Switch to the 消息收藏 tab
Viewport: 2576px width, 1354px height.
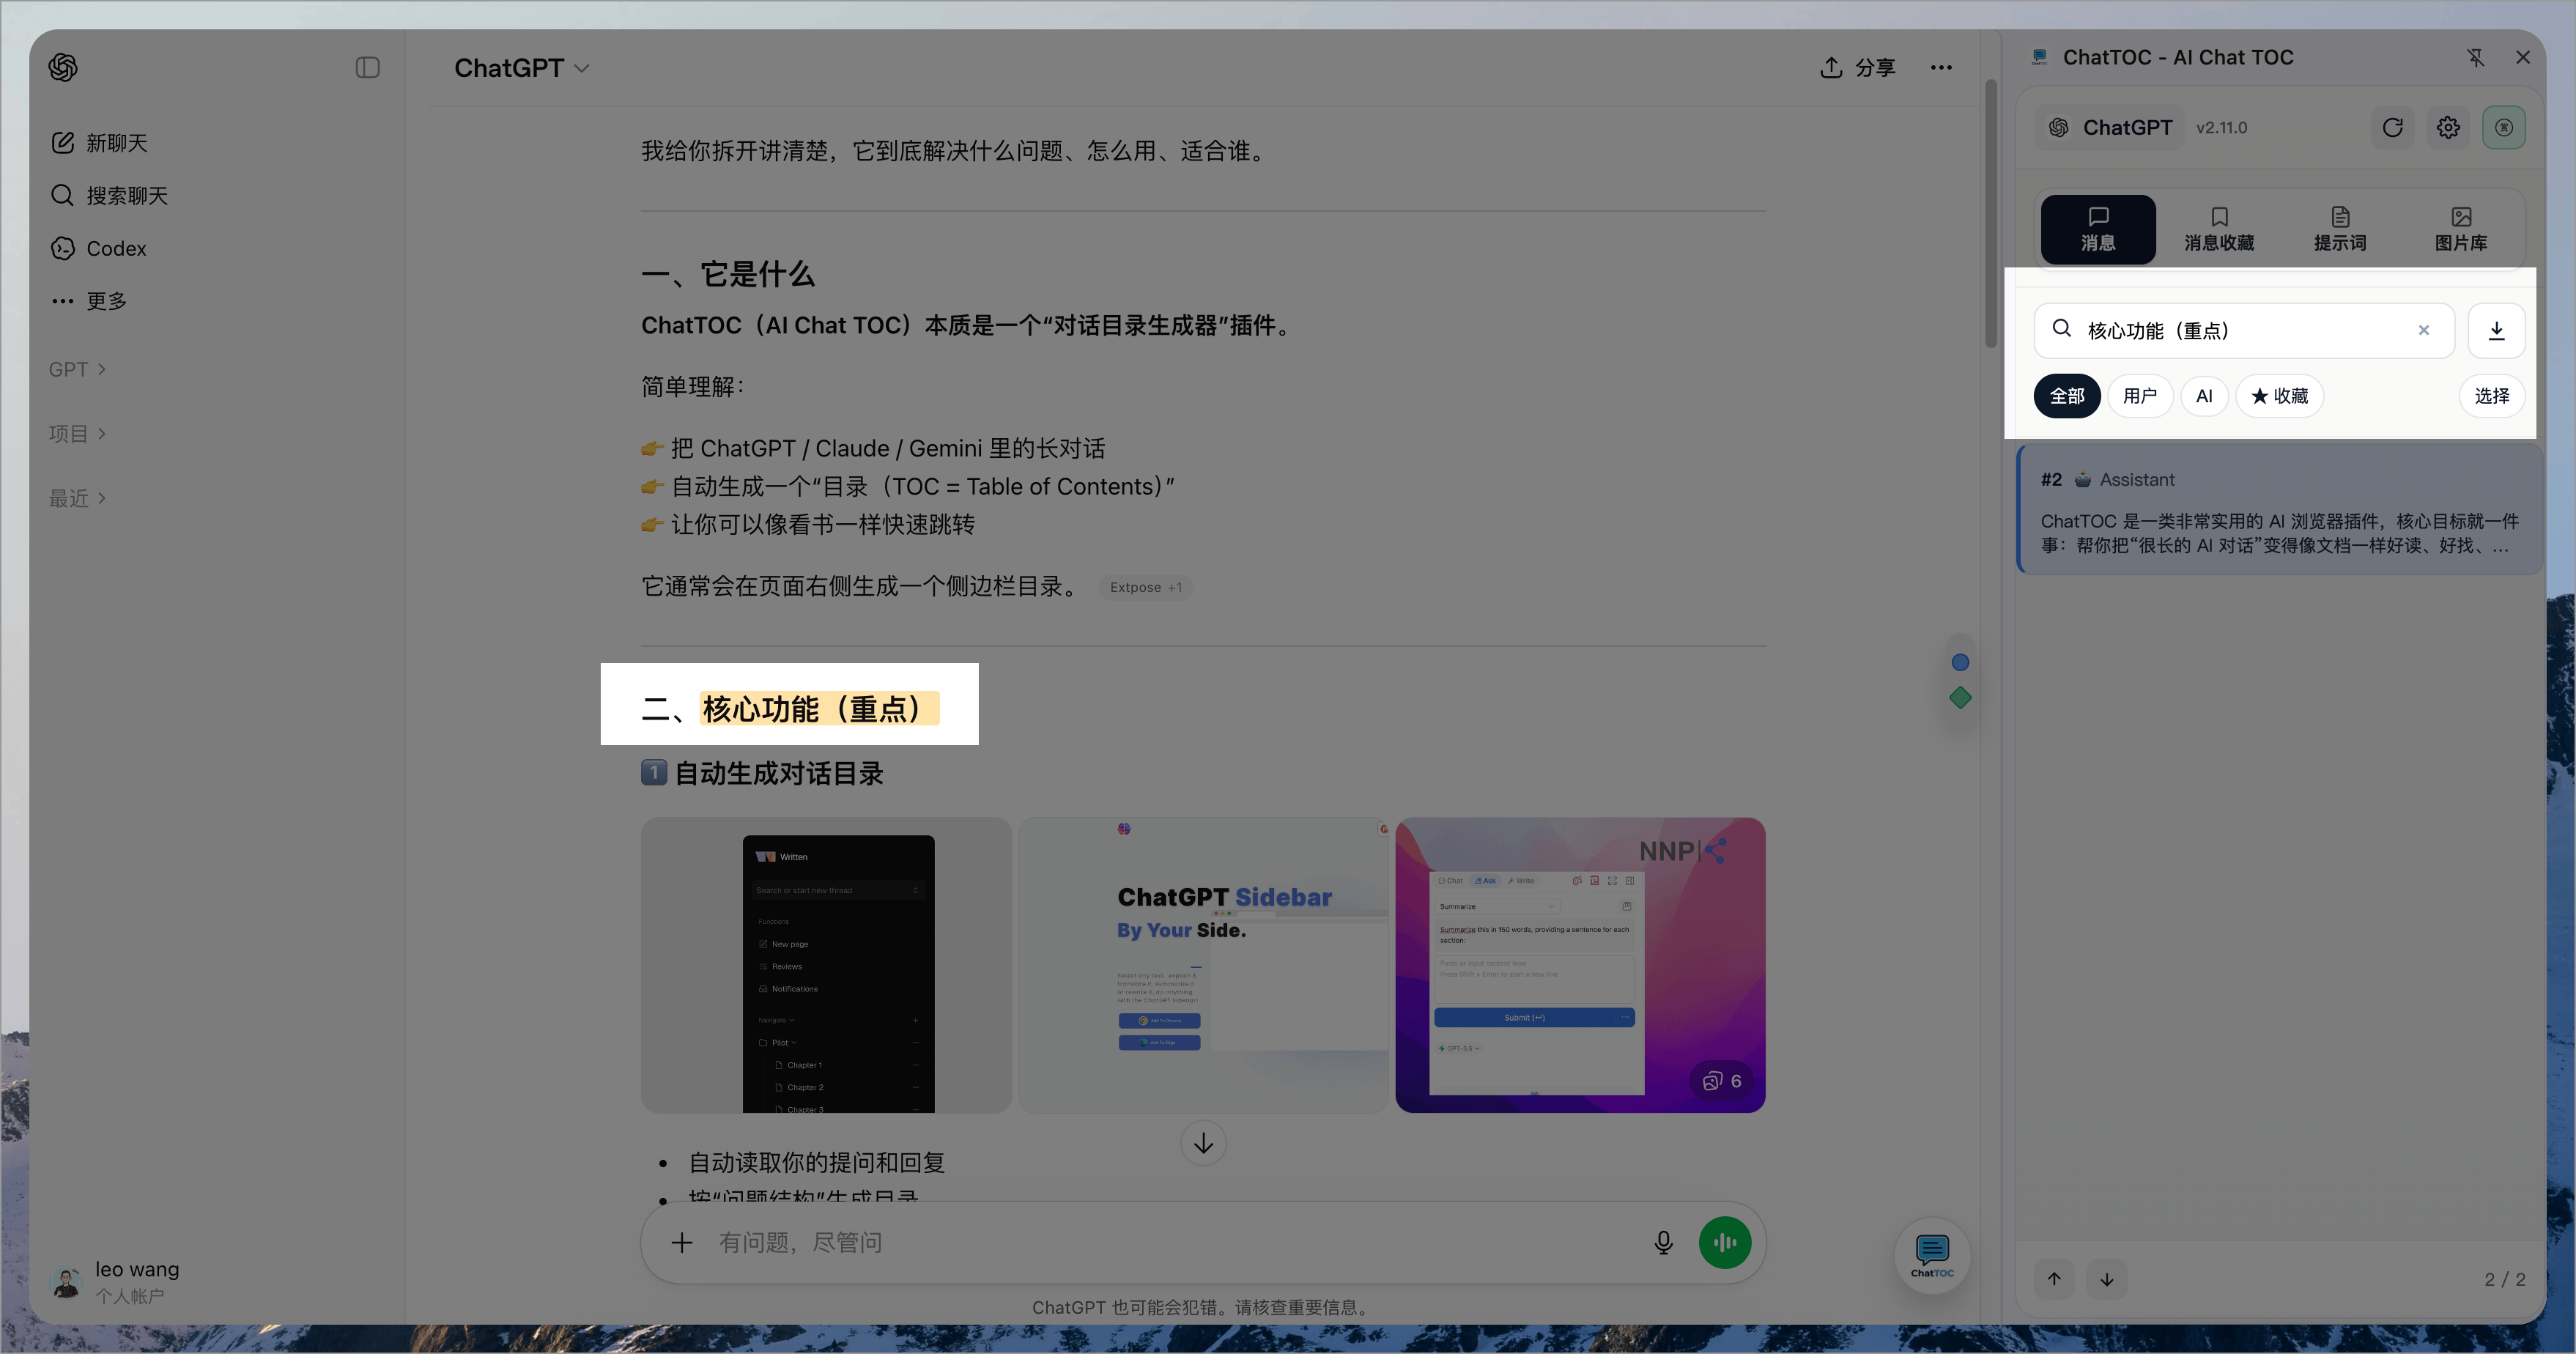[2219, 229]
